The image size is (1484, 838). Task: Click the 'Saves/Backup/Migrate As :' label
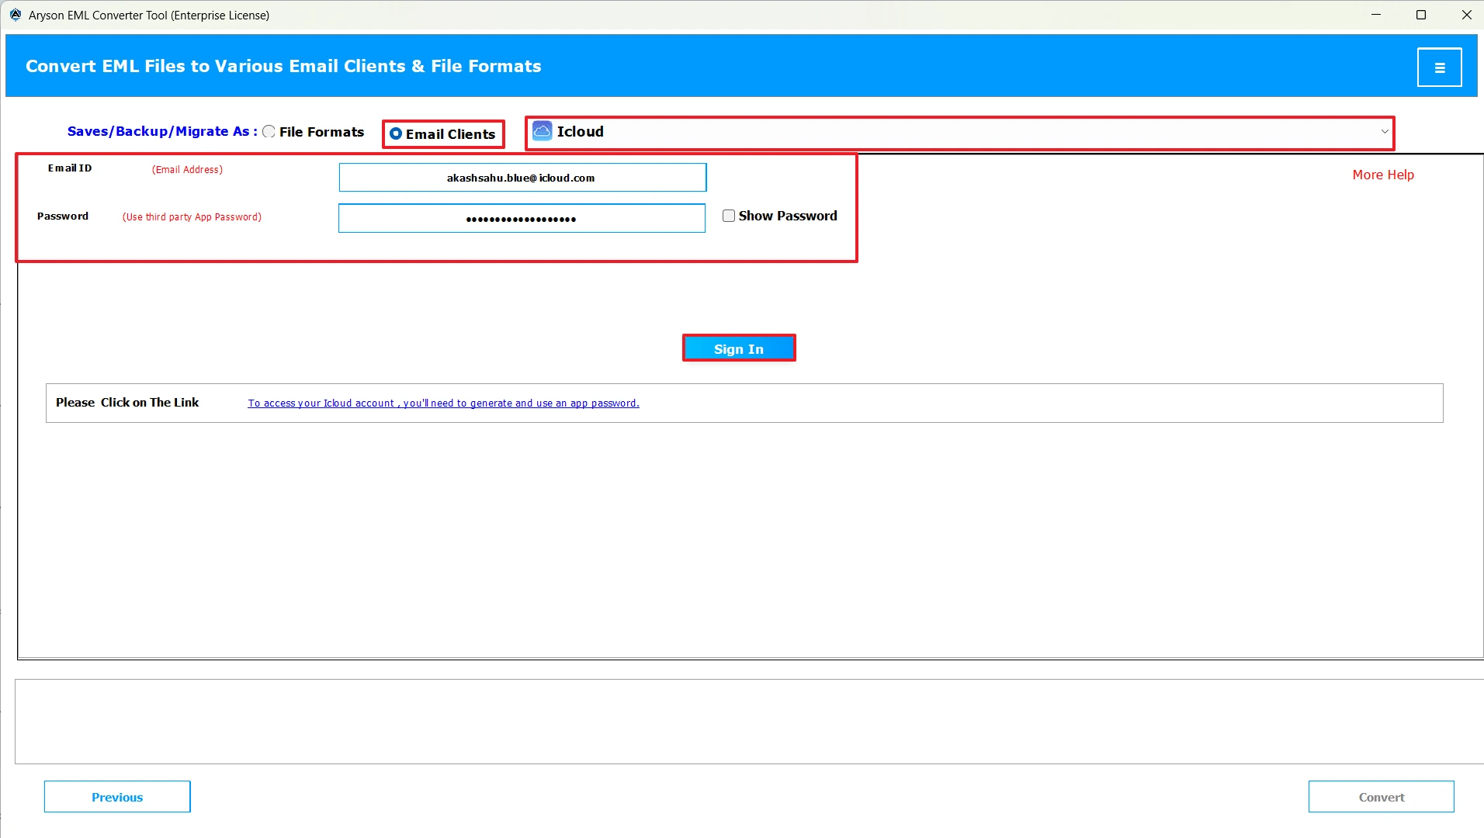(162, 131)
